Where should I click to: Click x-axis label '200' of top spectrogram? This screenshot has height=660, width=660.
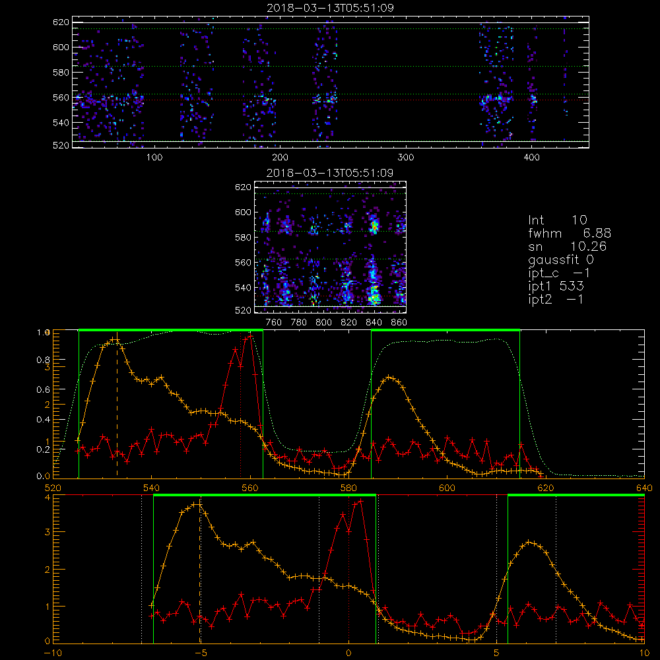click(280, 158)
